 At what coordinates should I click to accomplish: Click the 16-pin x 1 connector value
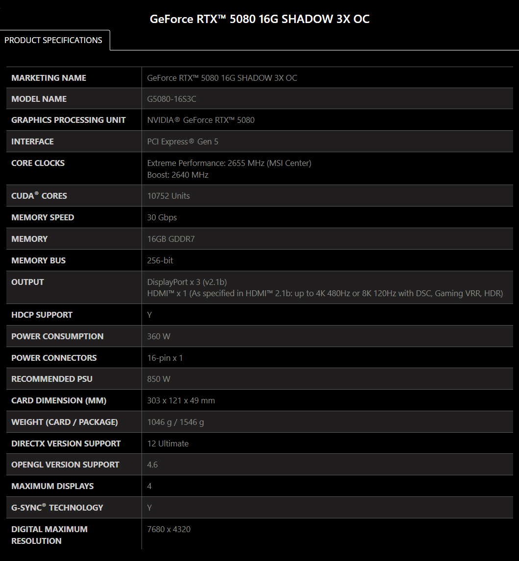pos(165,358)
